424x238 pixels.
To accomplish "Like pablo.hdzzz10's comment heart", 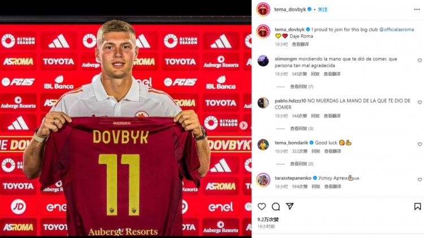I will 419,102.
